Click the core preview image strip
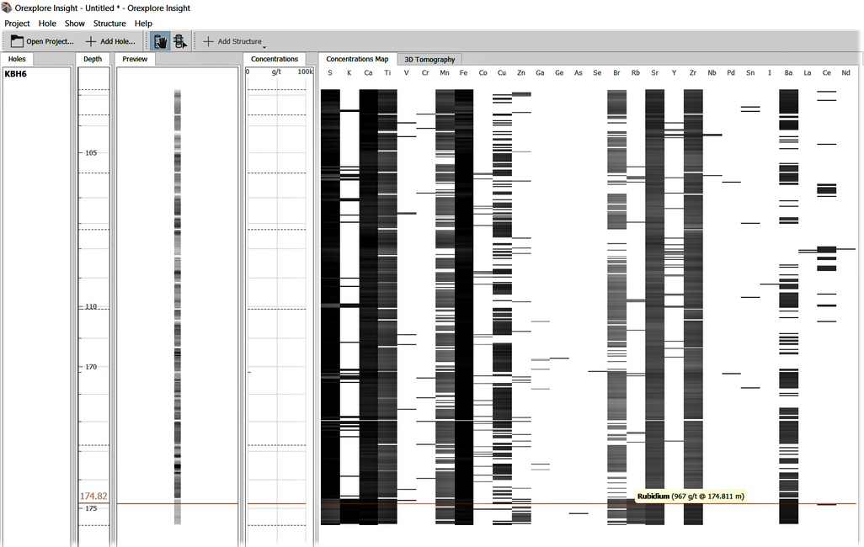The height and width of the screenshot is (547, 864). [178, 307]
